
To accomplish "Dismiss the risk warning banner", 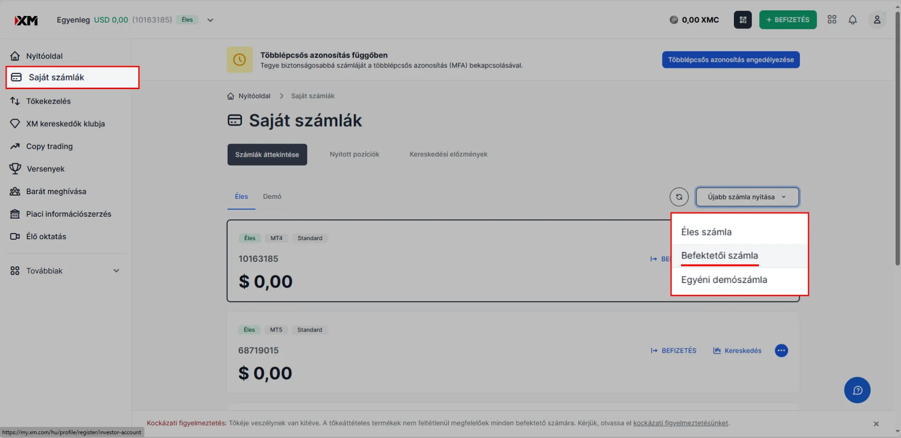I will [x=876, y=424].
